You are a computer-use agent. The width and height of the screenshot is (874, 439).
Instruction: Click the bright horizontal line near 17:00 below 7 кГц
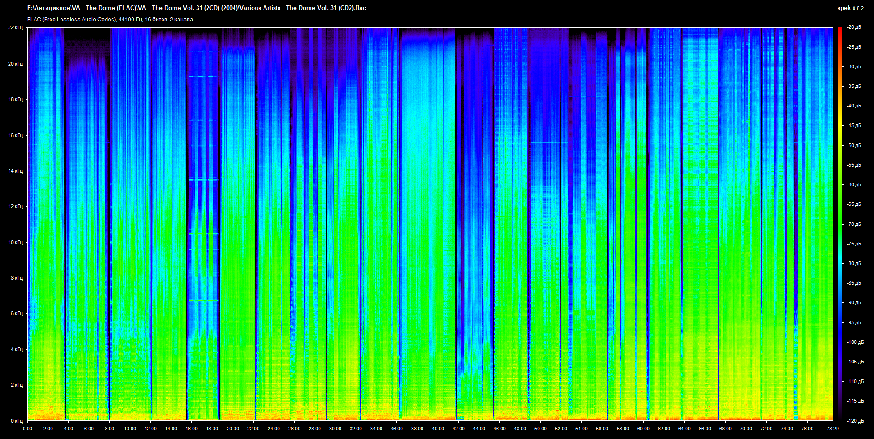tap(203, 301)
